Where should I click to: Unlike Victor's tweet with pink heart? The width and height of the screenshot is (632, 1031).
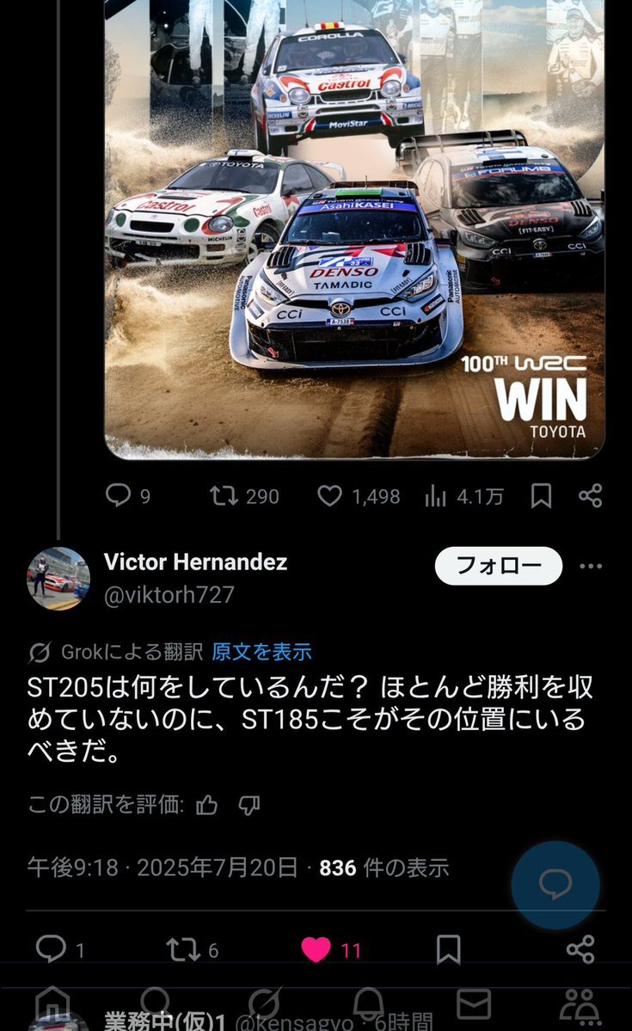click(x=331, y=949)
